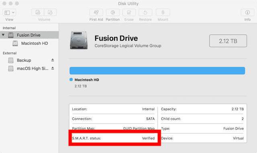Click the add Volume button

(38, 12)
